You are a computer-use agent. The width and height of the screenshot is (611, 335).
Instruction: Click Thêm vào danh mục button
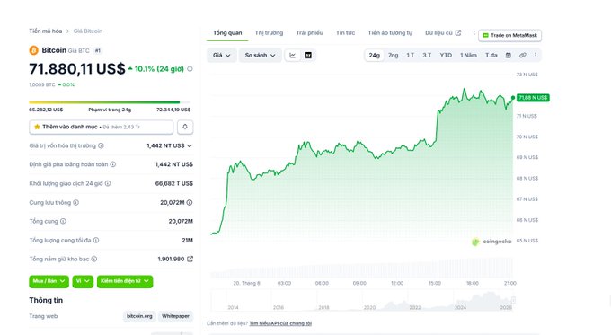click(101, 127)
